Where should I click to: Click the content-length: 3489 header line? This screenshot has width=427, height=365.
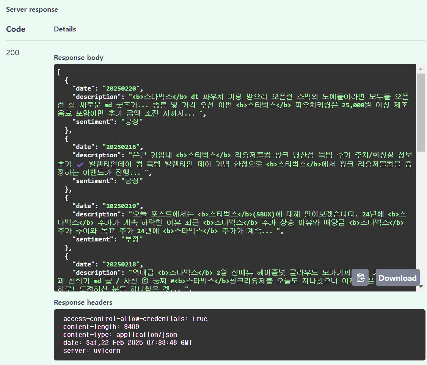click(101, 327)
